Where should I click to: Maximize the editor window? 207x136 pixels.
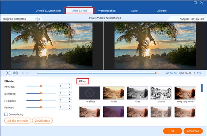(195, 3)
